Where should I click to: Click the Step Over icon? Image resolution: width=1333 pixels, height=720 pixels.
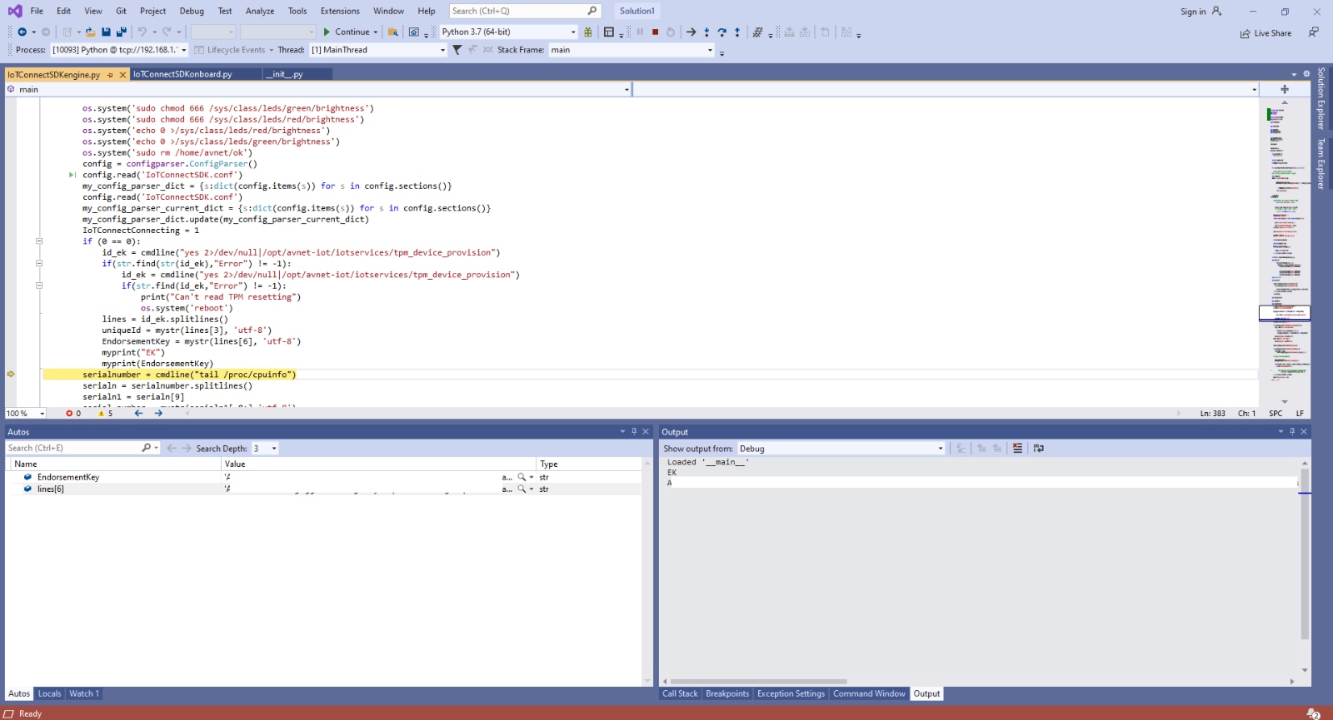click(721, 32)
